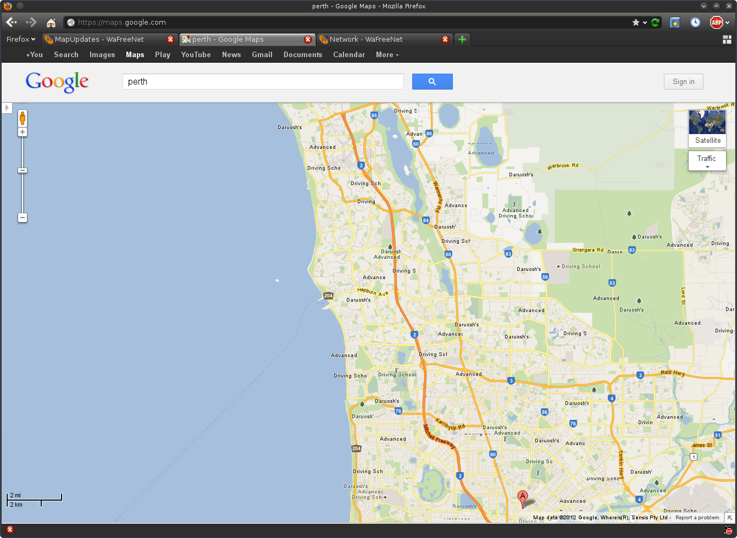
Task: Click the browser home icon
Action: [51, 23]
